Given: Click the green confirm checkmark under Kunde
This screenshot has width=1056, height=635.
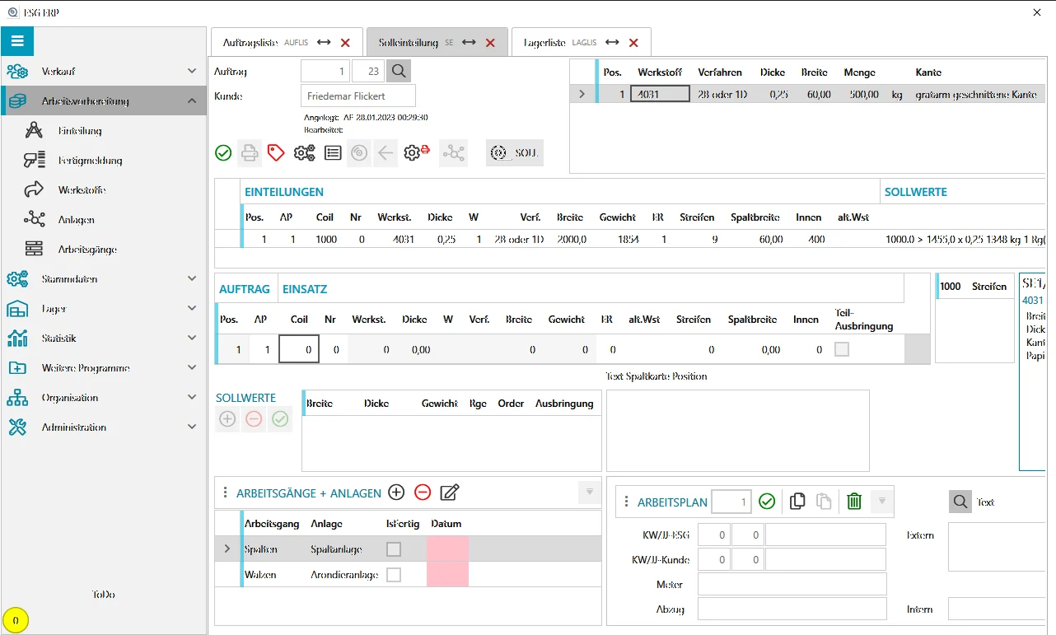Looking at the screenshot, I should (x=223, y=152).
